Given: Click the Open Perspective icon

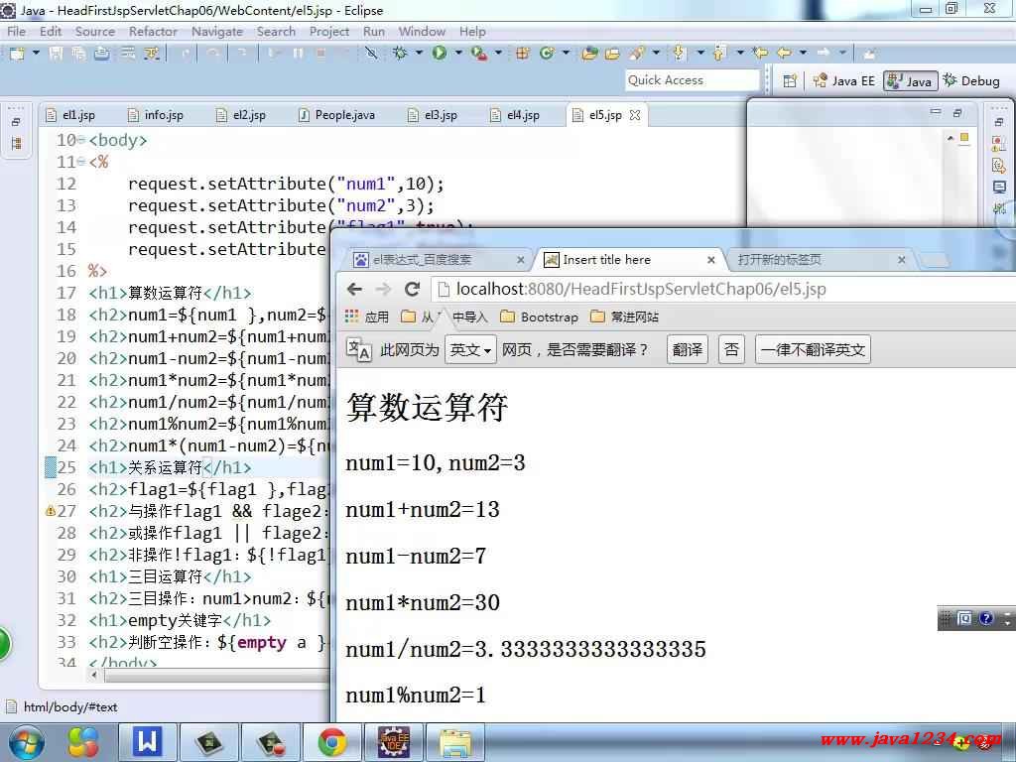Looking at the screenshot, I should click(x=790, y=80).
